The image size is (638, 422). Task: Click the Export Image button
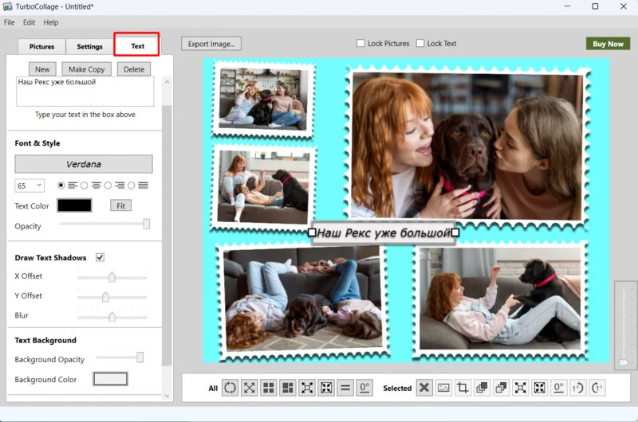pyautogui.click(x=211, y=44)
